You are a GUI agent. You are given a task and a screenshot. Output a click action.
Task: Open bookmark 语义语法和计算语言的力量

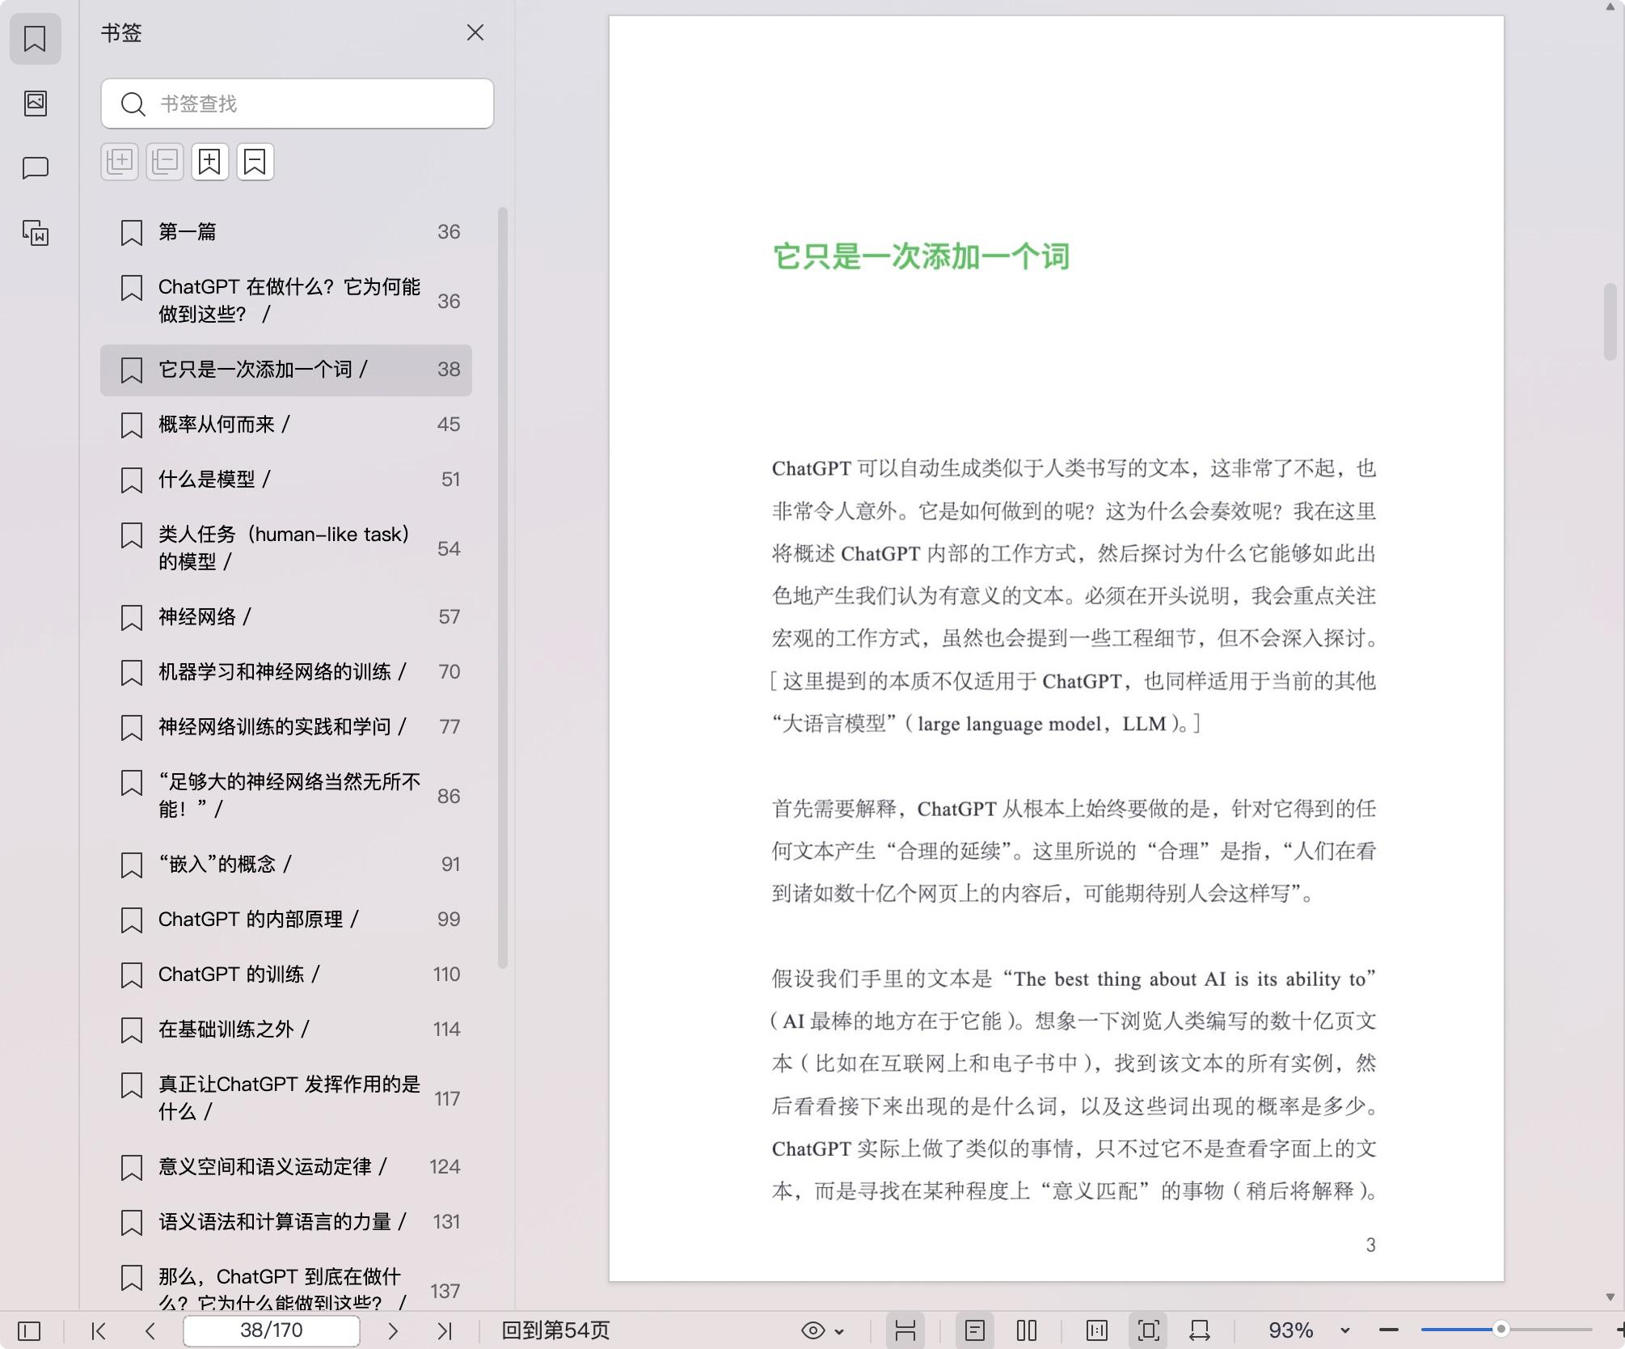286,1222
